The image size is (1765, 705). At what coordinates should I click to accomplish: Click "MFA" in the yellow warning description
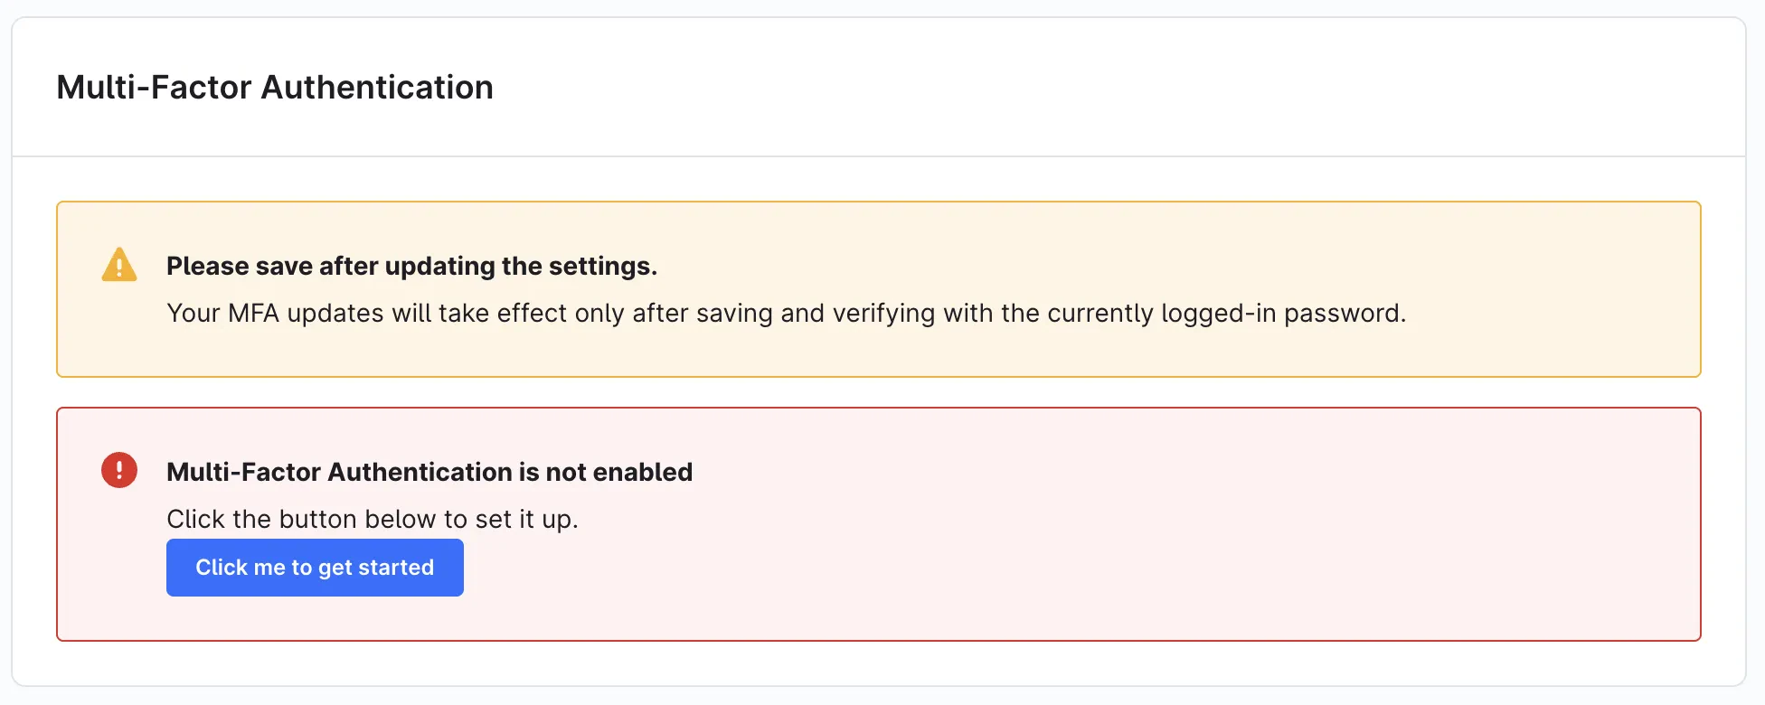click(253, 313)
